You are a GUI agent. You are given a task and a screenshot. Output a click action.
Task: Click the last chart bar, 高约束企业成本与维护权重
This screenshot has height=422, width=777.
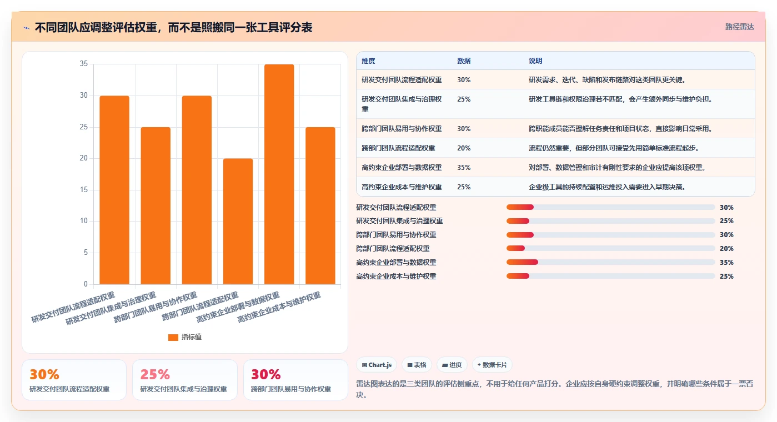[x=320, y=205]
